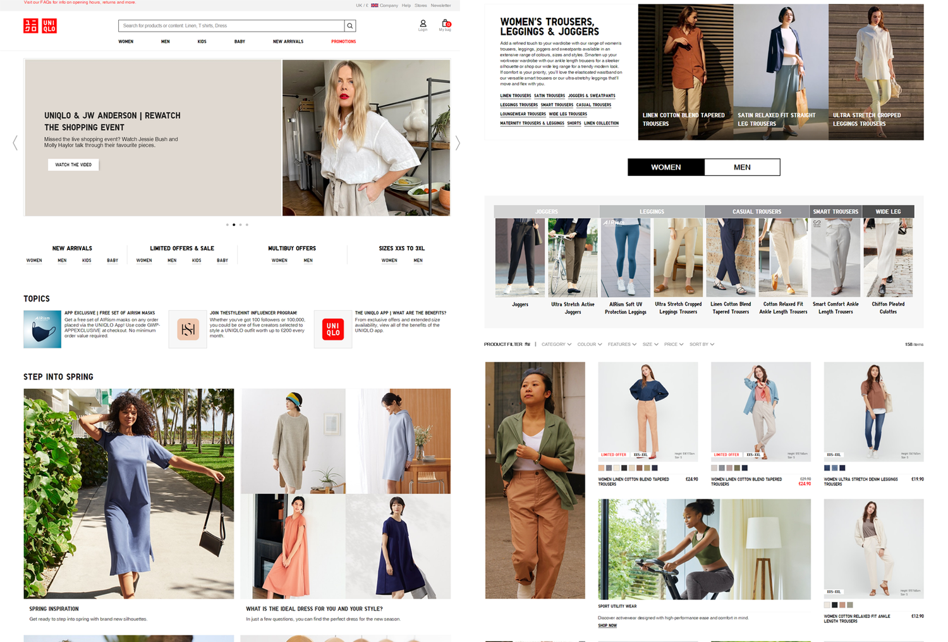948x642 pixels.
Task: Show previous banner with left arrow
Action: tap(15, 142)
